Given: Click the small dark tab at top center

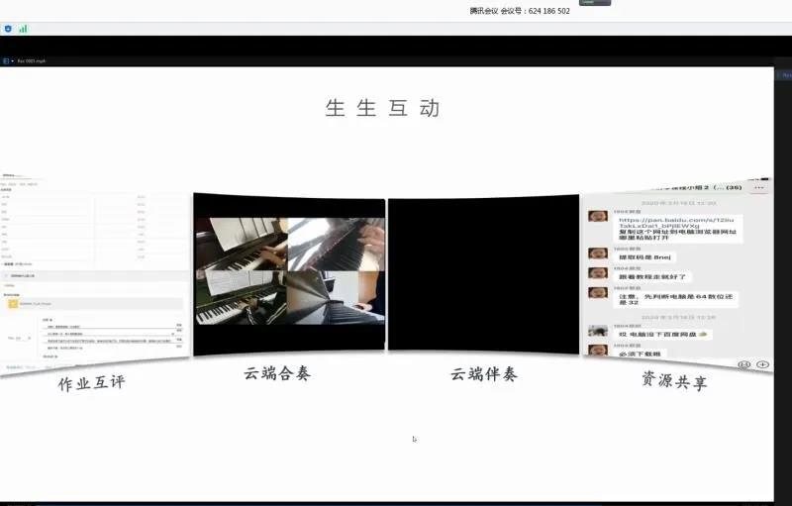Looking at the screenshot, I should point(594,3).
